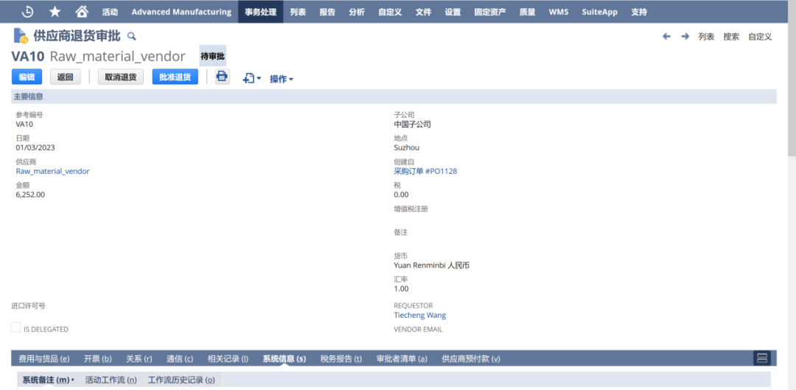This screenshot has height=390, width=796.
Task: Open the new document icon dropdown
Action: pos(252,78)
